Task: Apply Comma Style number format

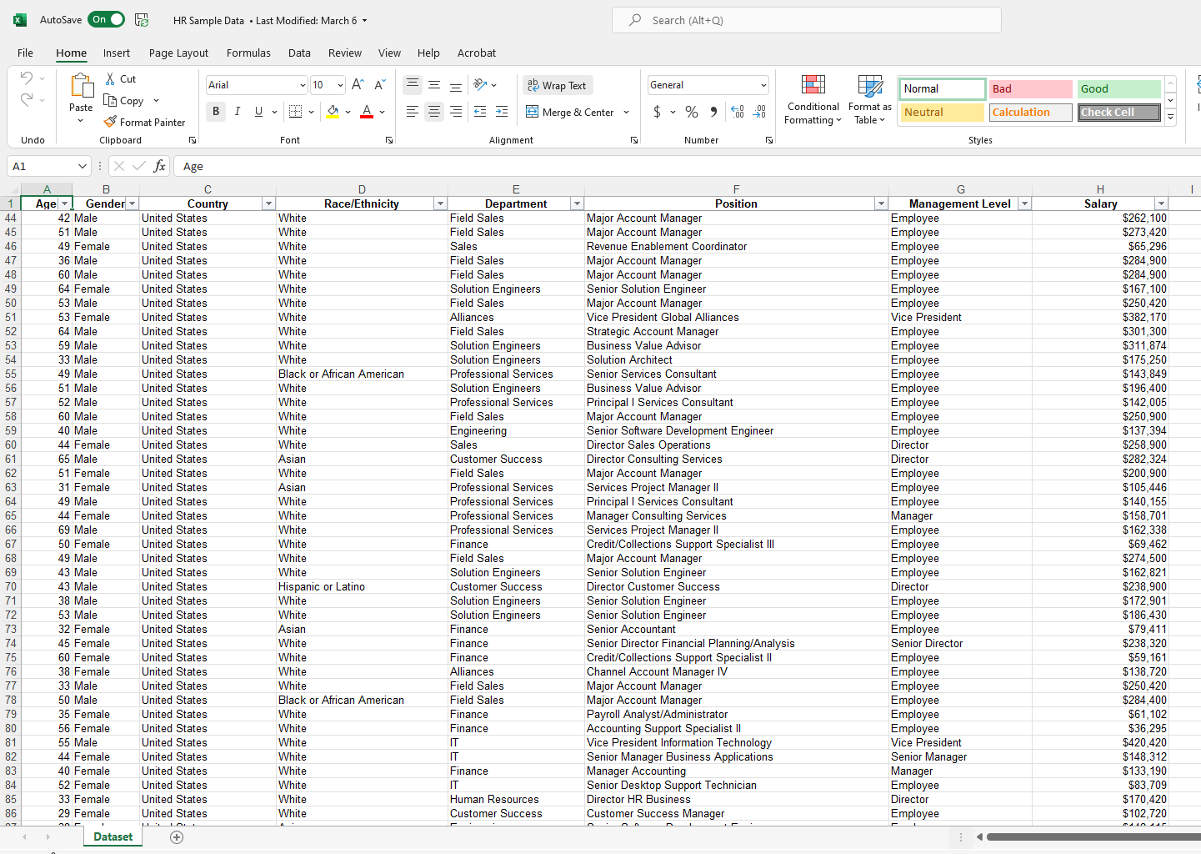Action: pos(713,112)
